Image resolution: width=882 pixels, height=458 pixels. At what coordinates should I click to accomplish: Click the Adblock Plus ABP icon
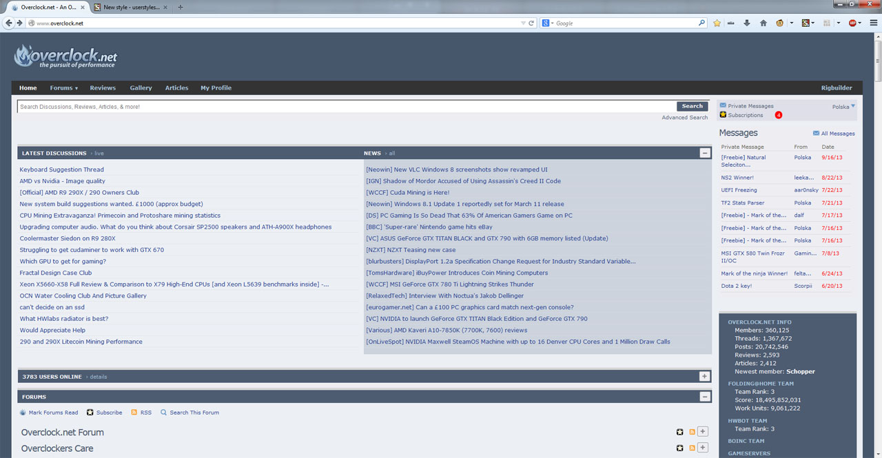[852, 23]
